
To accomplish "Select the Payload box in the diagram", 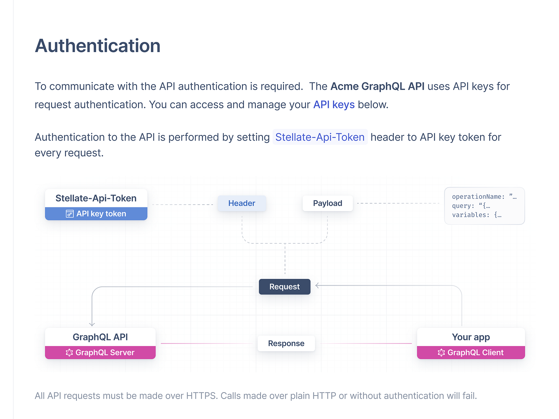I will (x=327, y=203).
